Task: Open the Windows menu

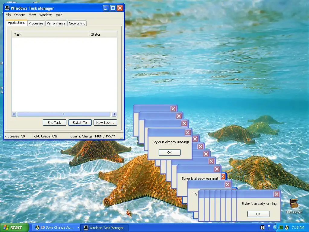Action: coord(46,15)
